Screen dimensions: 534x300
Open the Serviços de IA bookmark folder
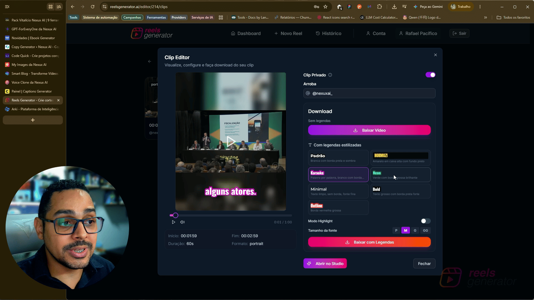point(202,17)
